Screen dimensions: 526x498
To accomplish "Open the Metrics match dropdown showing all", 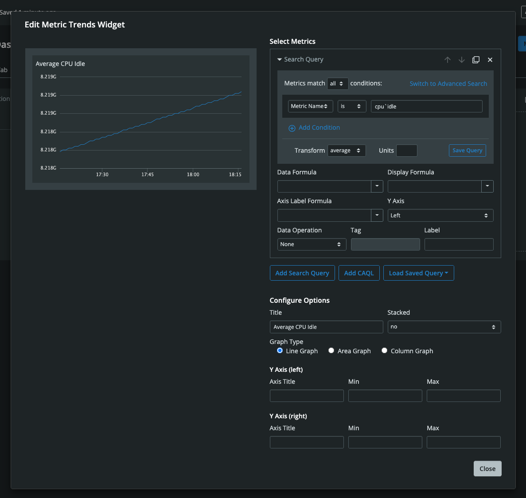I will (338, 83).
